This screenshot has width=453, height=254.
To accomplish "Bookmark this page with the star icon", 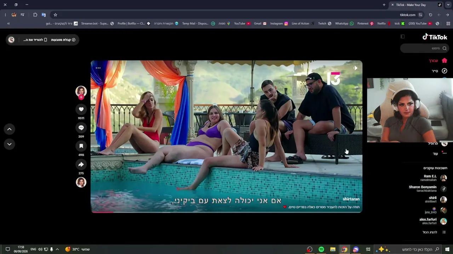I will [x=55, y=15].
